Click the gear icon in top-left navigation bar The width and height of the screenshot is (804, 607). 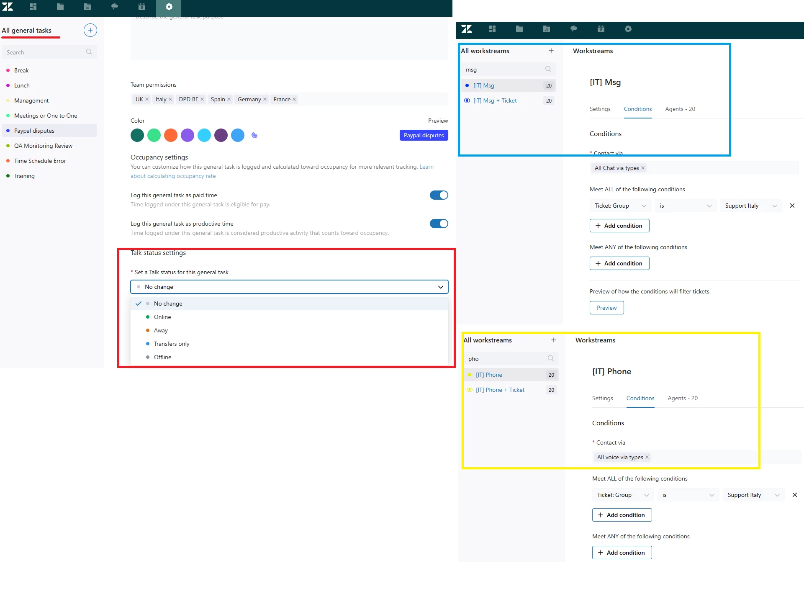click(169, 7)
